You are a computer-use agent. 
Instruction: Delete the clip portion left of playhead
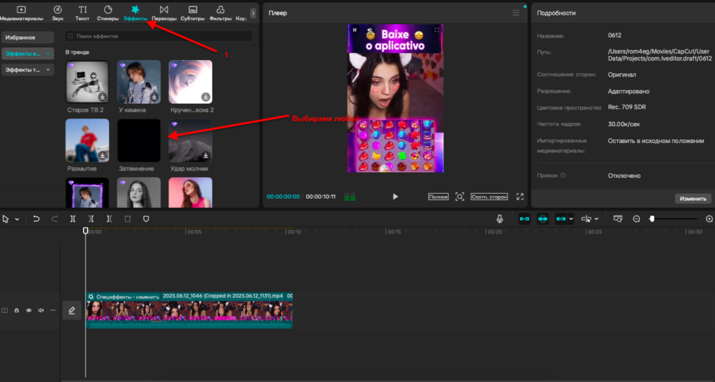click(x=91, y=219)
